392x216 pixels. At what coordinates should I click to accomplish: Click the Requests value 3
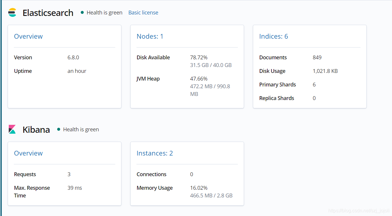[69, 174]
